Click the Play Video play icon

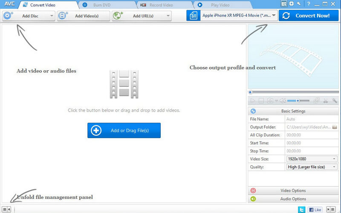click(200, 5)
